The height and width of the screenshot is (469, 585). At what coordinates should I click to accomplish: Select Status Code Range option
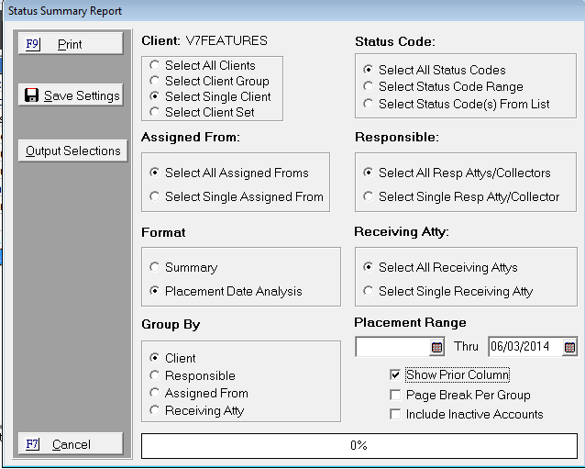369,87
